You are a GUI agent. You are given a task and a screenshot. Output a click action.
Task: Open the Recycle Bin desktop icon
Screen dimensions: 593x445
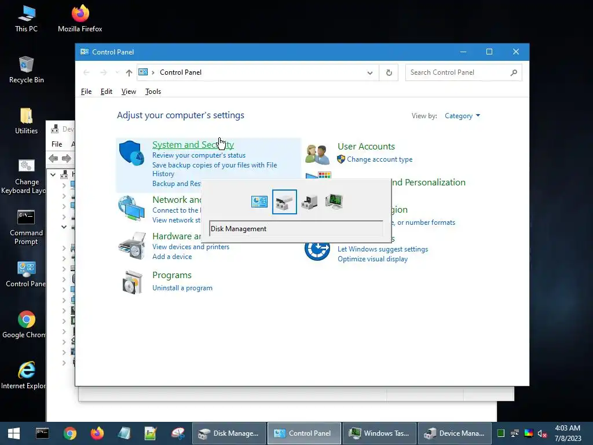26,70
